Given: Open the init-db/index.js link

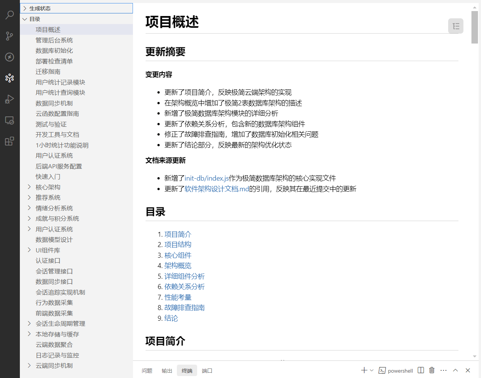Looking at the screenshot, I should [207, 178].
